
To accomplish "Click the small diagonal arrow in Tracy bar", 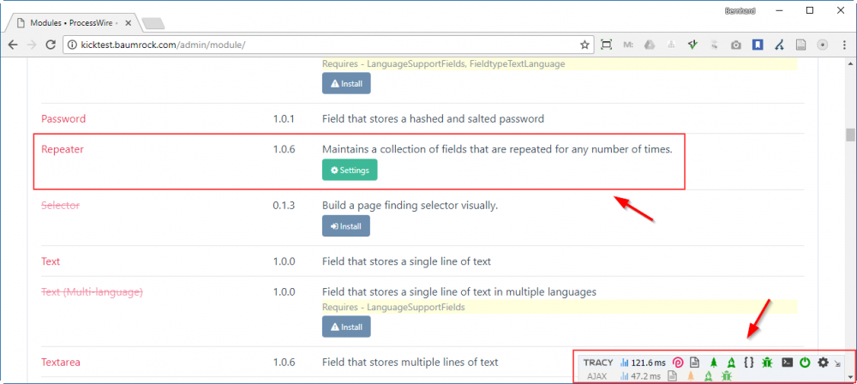I will (837, 363).
